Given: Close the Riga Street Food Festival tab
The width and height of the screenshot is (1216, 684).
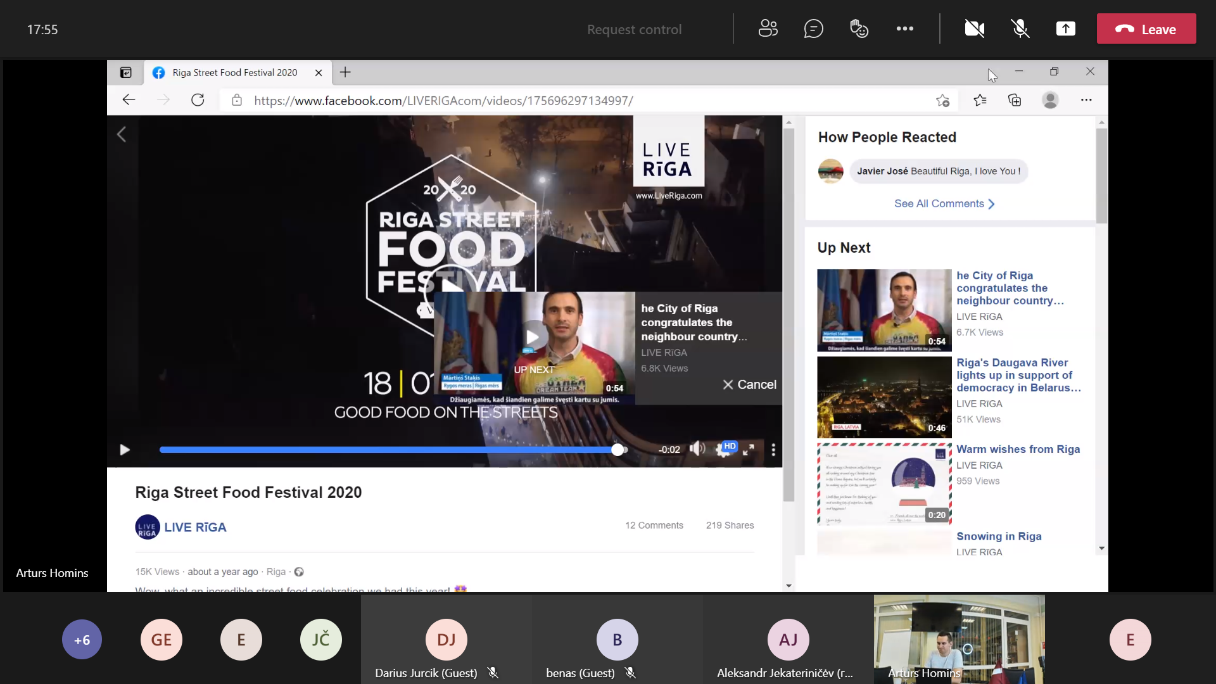Looking at the screenshot, I should 319,73.
